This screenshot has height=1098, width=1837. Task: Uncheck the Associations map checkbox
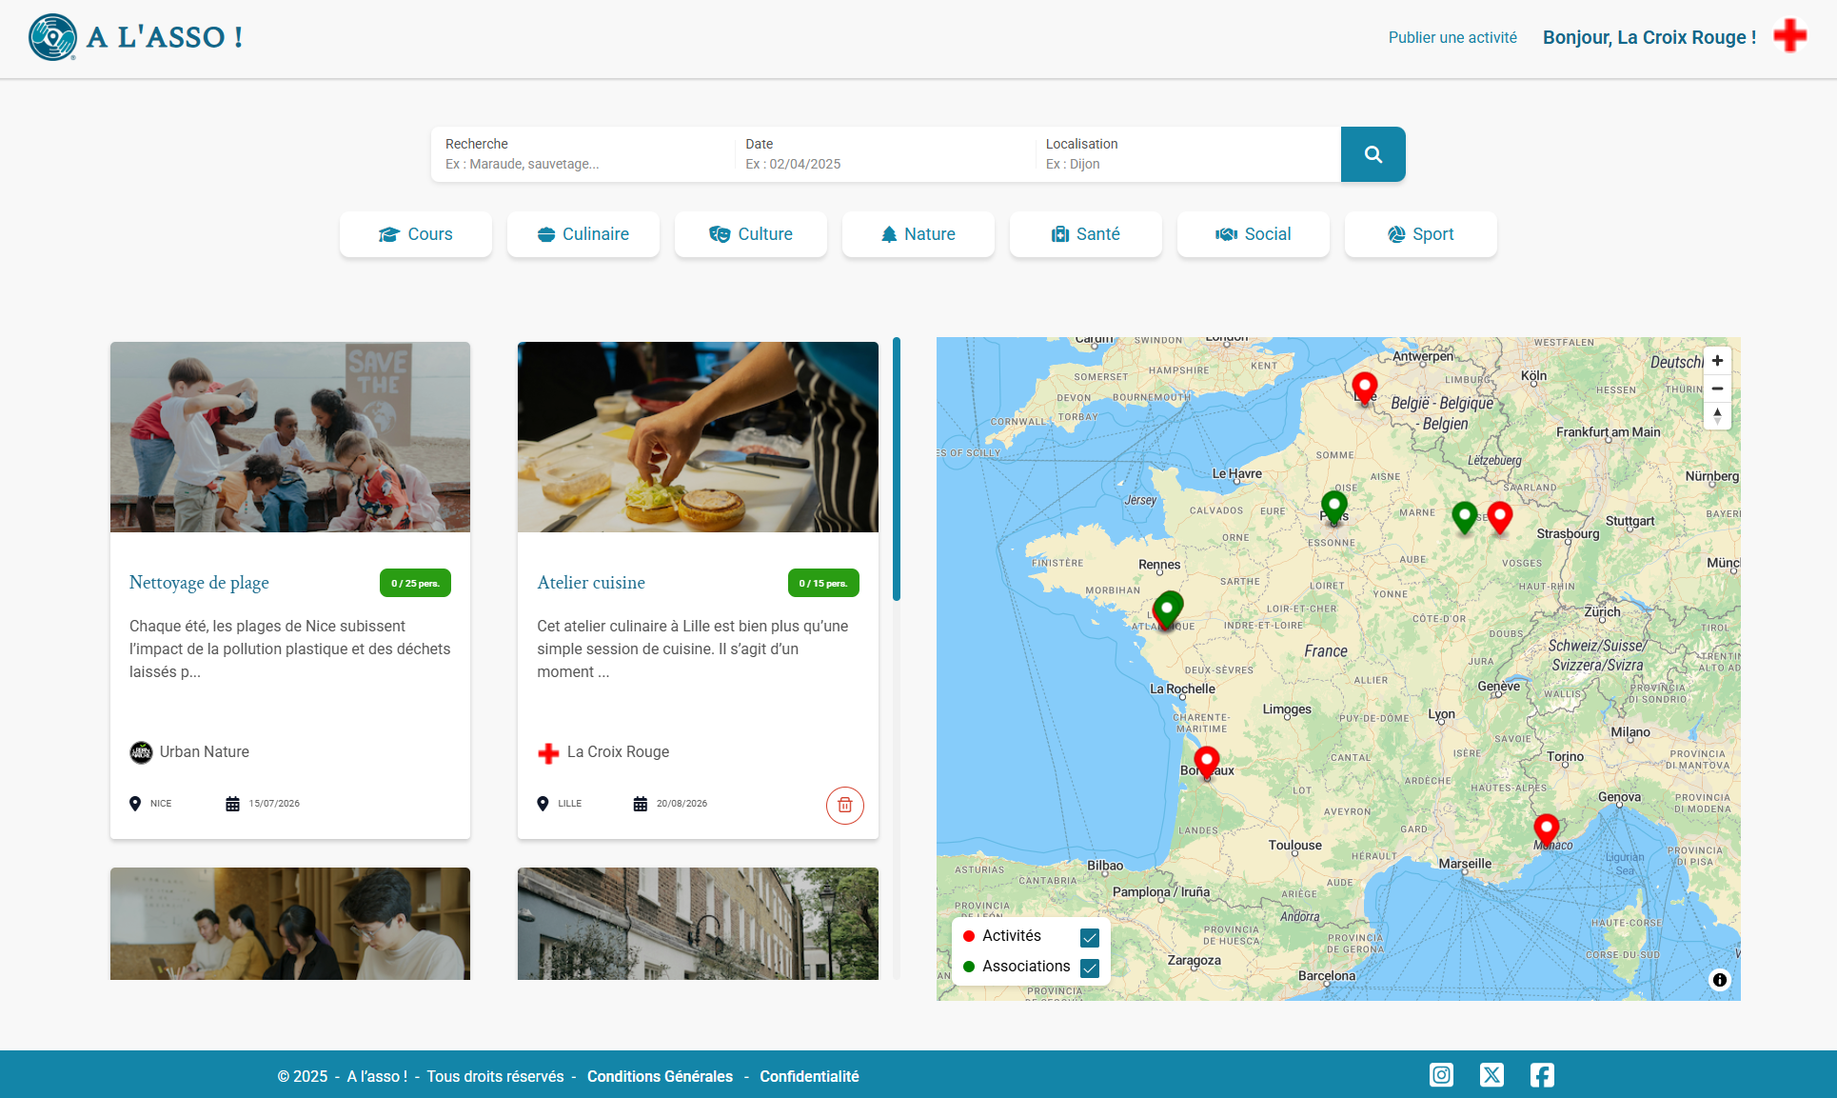tap(1090, 968)
